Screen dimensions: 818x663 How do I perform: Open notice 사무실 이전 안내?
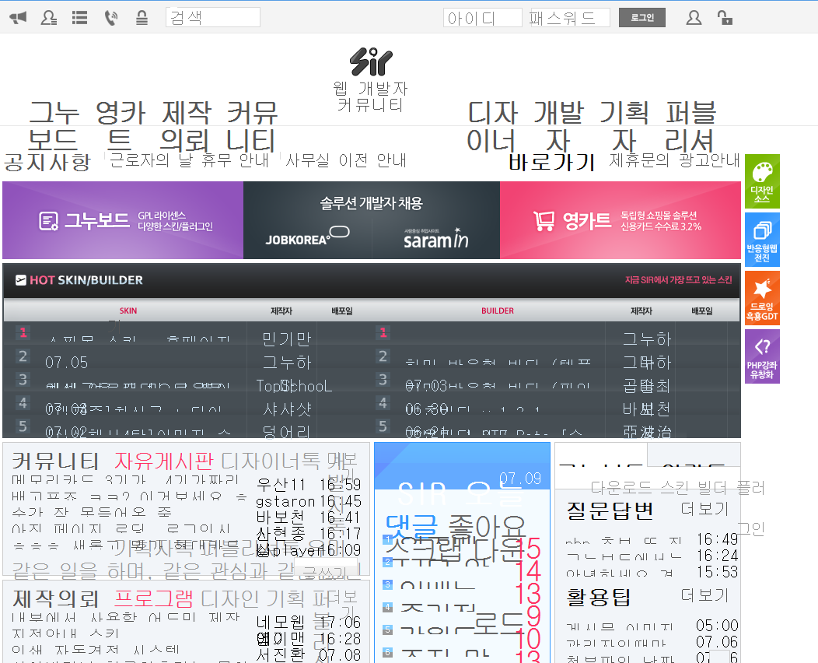(346, 160)
